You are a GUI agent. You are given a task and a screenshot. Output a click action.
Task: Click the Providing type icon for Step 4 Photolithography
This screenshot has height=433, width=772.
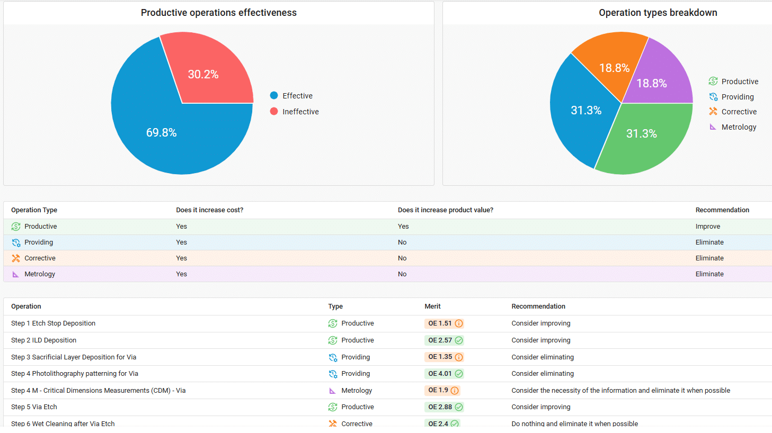[333, 374]
